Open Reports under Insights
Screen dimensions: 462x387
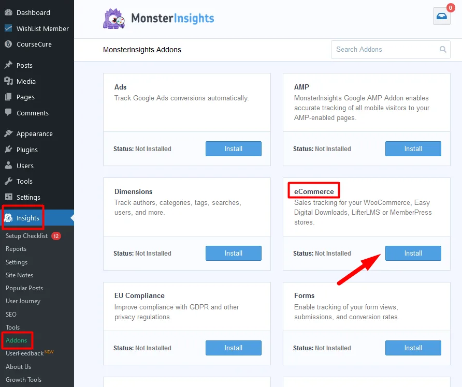tap(16, 249)
